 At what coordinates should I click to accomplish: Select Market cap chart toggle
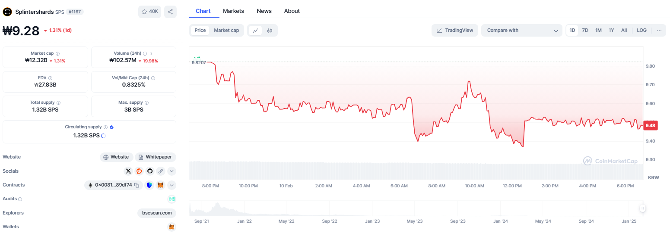[226, 30]
